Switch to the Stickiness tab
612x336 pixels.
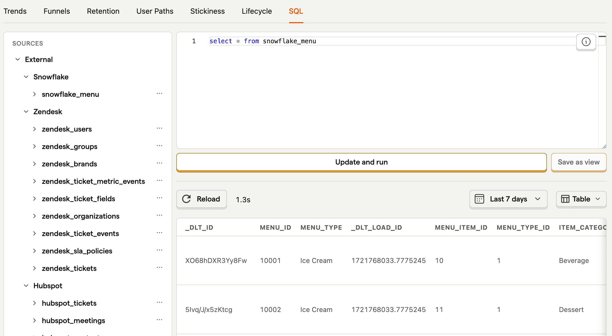[x=207, y=11]
